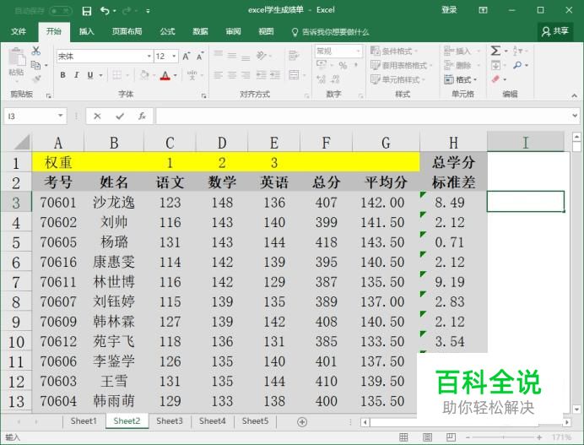Image resolution: width=584 pixels, height=445 pixels.
Task: Open the Font Color dropdown arrow
Action: pyautogui.click(x=175, y=76)
